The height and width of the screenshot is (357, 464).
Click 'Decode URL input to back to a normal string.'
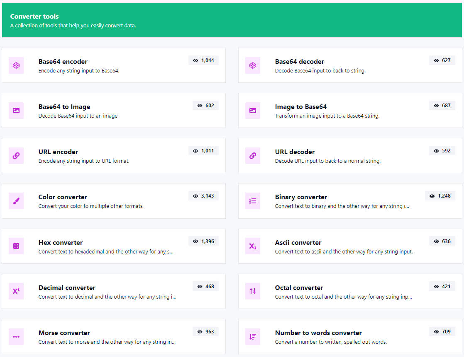coord(327,161)
